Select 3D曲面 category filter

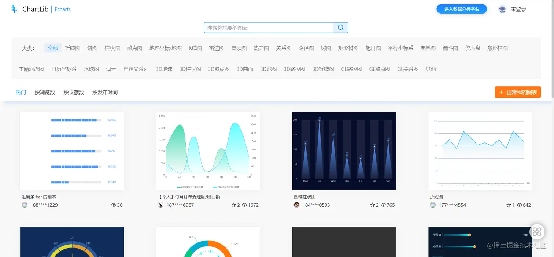[x=245, y=69]
